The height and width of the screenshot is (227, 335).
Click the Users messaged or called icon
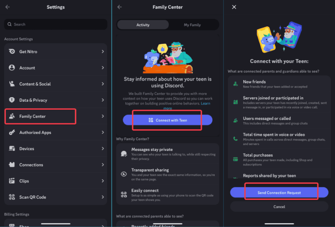pyautogui.click(x=235, y=120)
